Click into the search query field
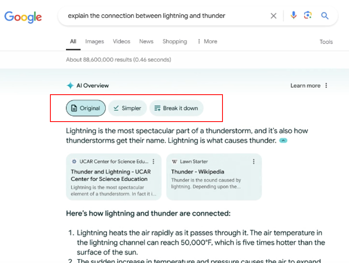Screen dimensions: 349x263 159,16
